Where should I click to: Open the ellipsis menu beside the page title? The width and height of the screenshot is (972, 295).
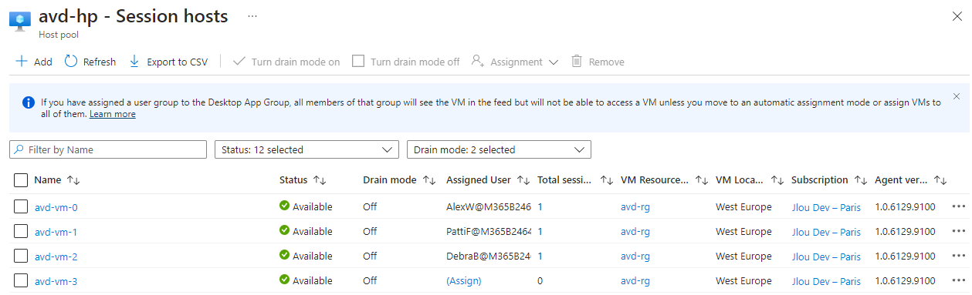point(252,16)
